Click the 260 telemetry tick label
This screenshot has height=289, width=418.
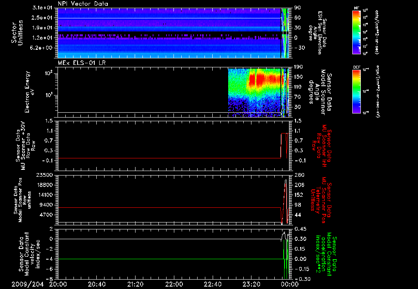point(299,175)
